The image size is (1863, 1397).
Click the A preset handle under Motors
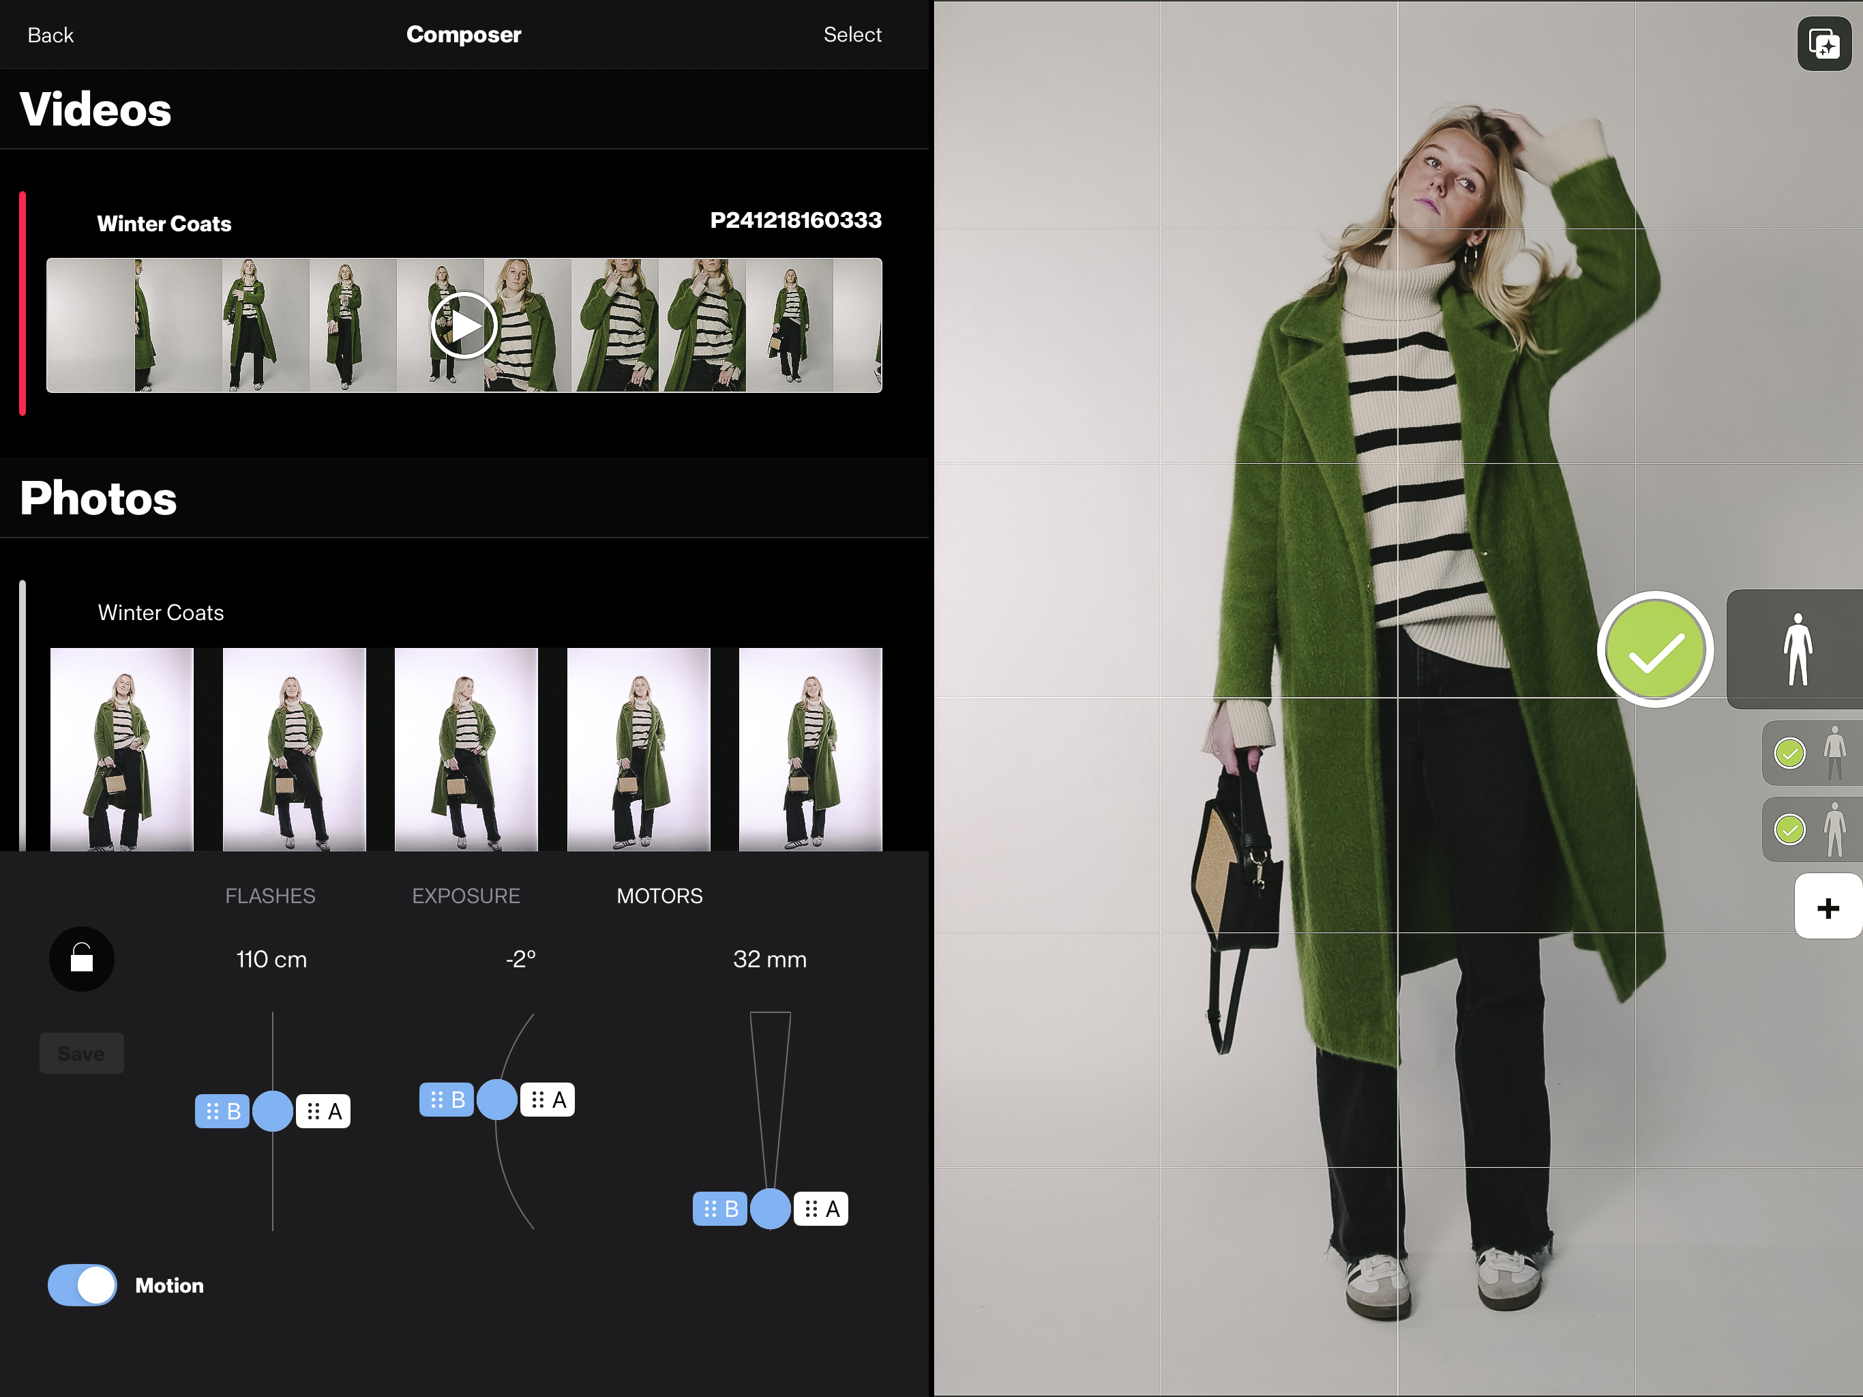pos(821,1208)
